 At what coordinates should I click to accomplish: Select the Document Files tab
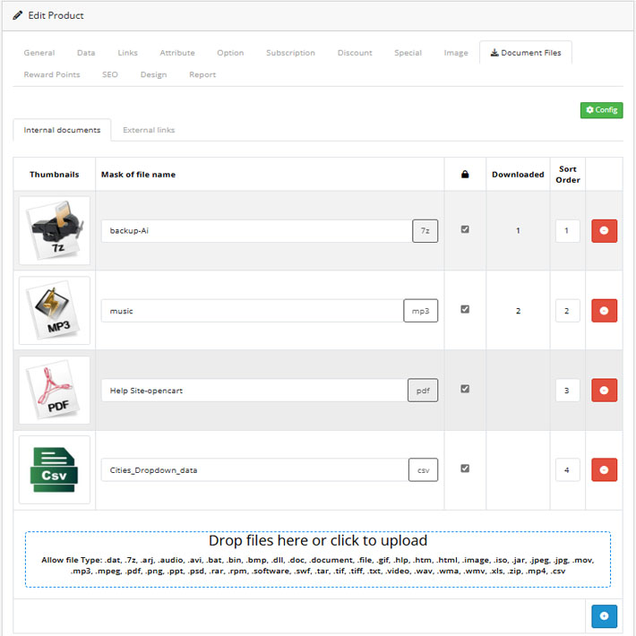pos(526,53)
